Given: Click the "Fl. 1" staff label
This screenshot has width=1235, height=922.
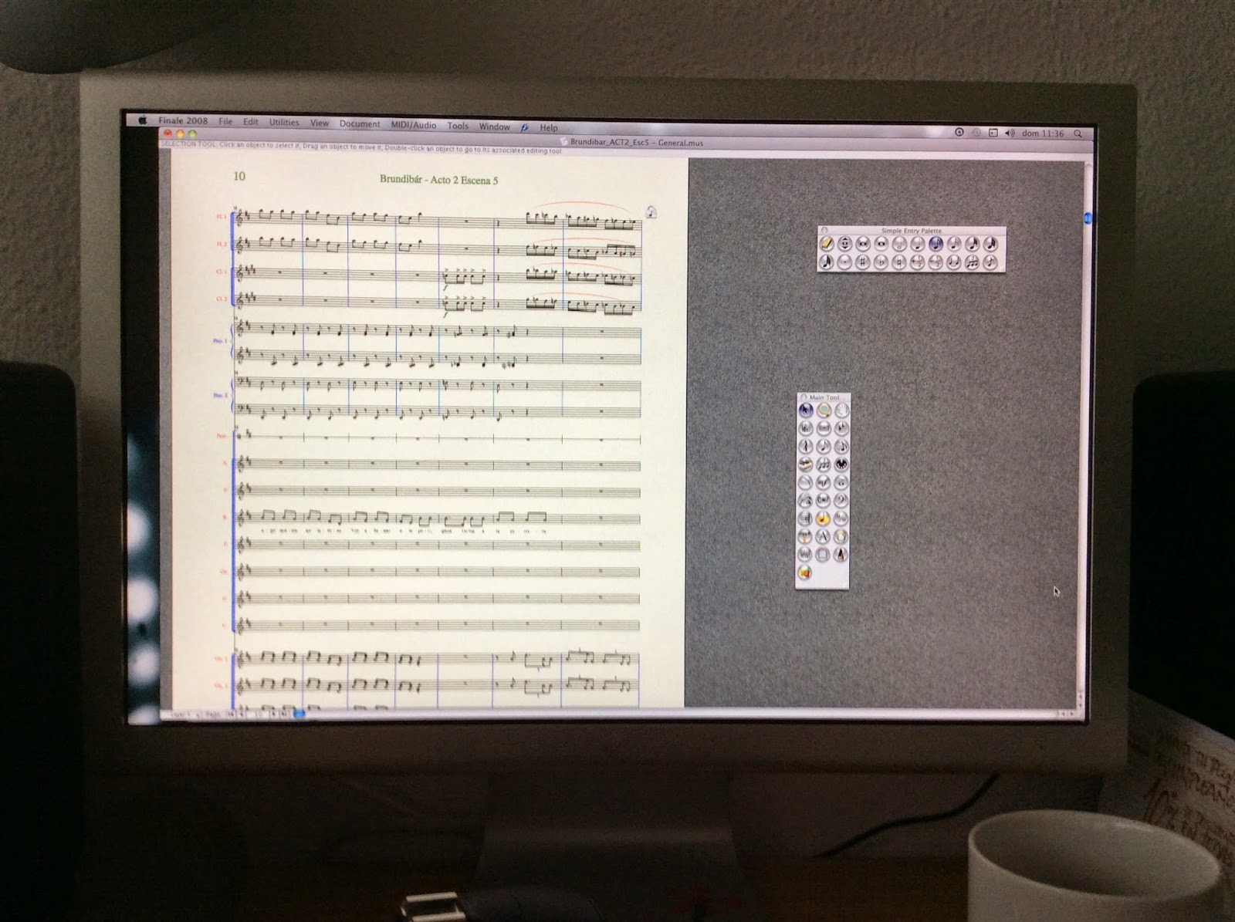Looking at the screenshot, I should point(222,217).
